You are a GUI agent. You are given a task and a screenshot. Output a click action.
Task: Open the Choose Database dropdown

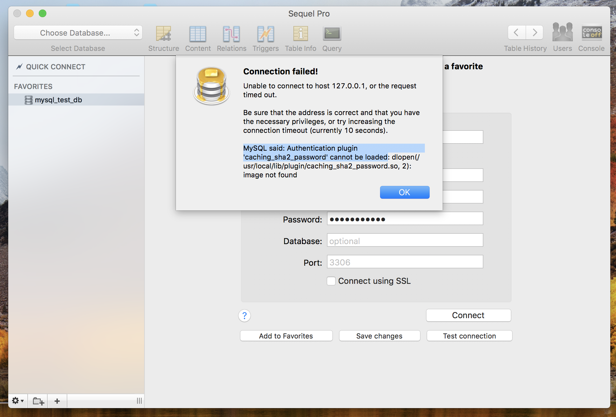78,33
